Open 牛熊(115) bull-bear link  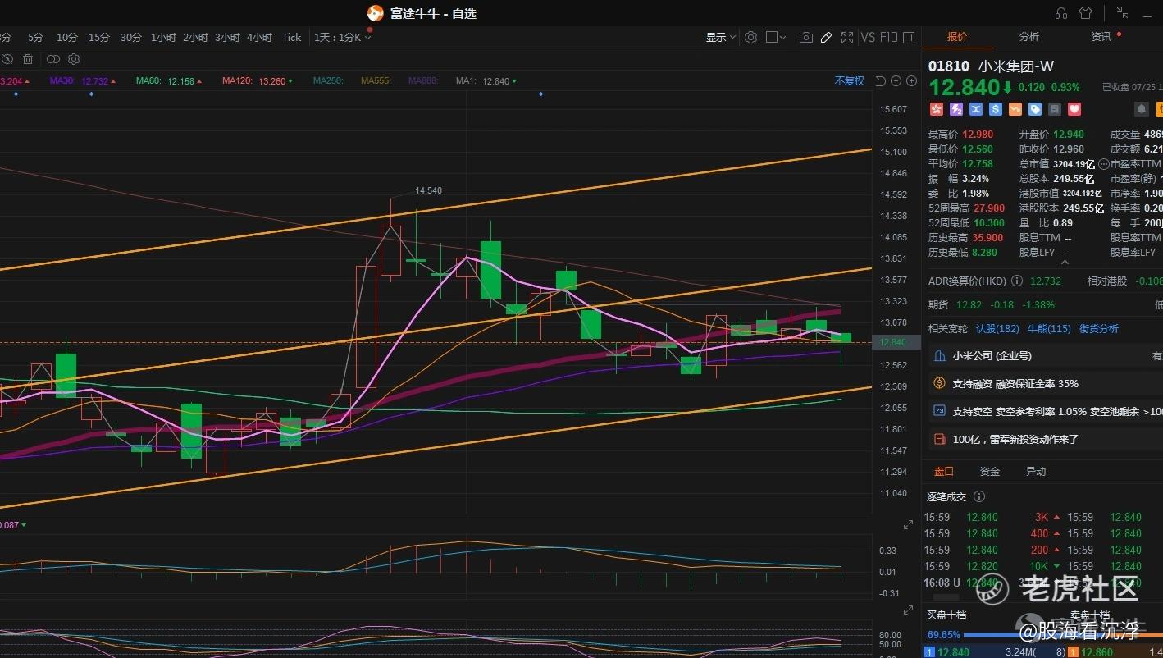tap(1048, 329)
